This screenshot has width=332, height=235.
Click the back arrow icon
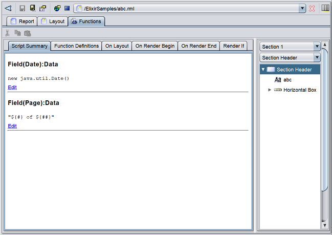coord(8,8)
